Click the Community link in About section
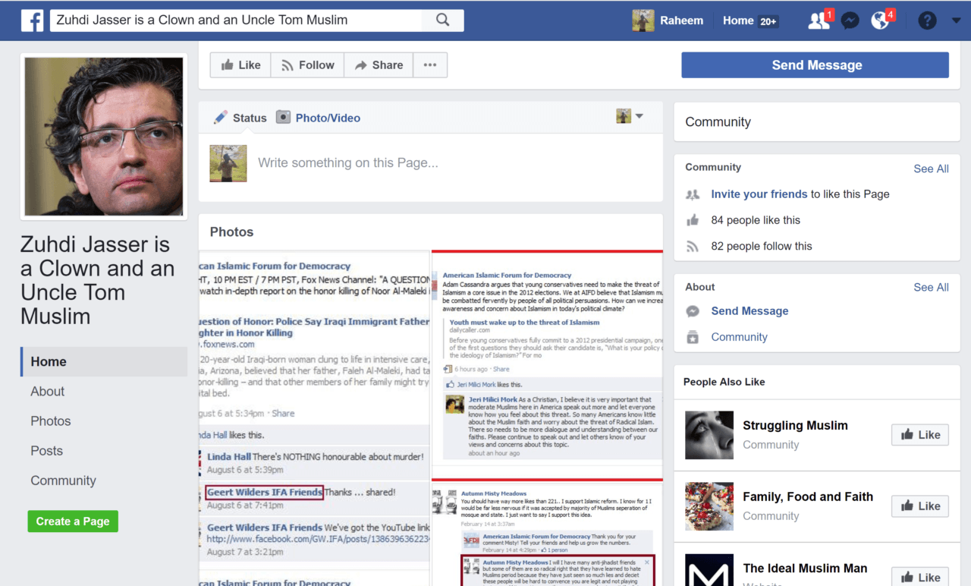The height and width of the screenshot is (586, 971). 739,337
